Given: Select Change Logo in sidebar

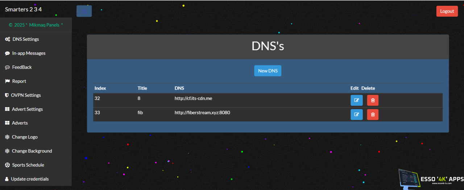Looking at the screenshot, I should point(25,137).
